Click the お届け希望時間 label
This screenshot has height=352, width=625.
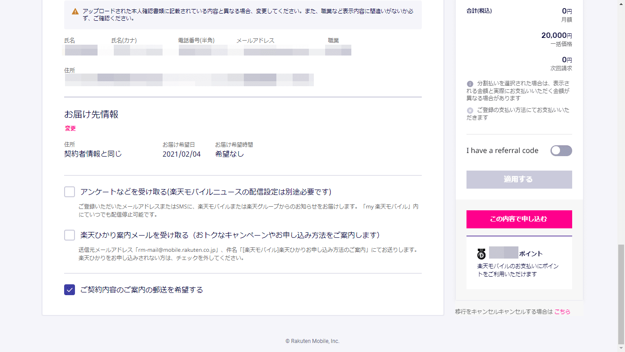pyautogui.click(x=234, y=145)
